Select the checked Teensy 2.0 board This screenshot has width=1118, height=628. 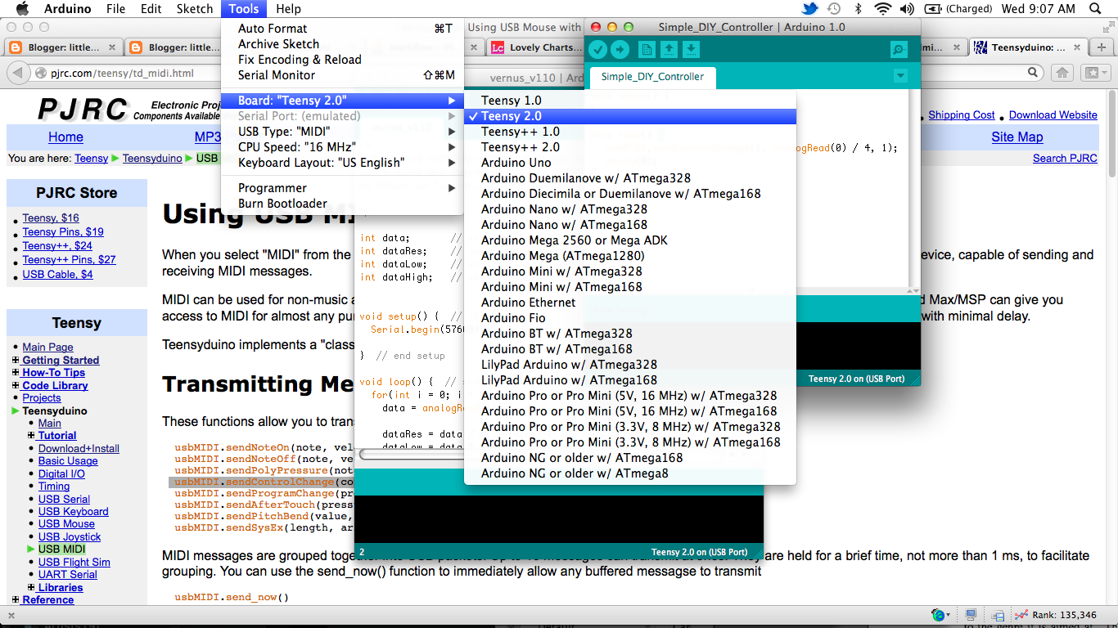[630, 116]
